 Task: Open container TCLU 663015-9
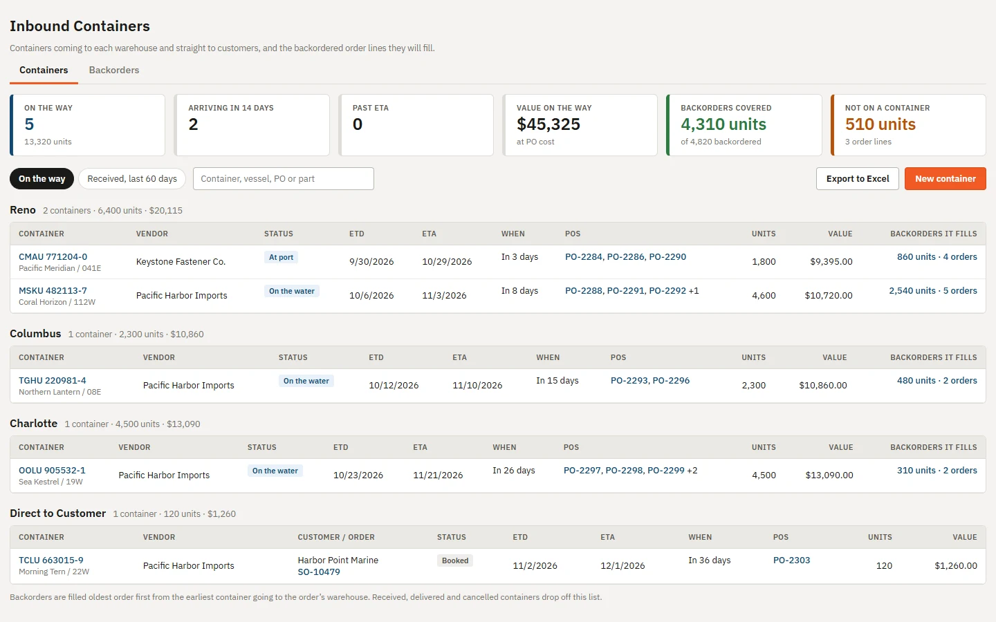[51, 560]
